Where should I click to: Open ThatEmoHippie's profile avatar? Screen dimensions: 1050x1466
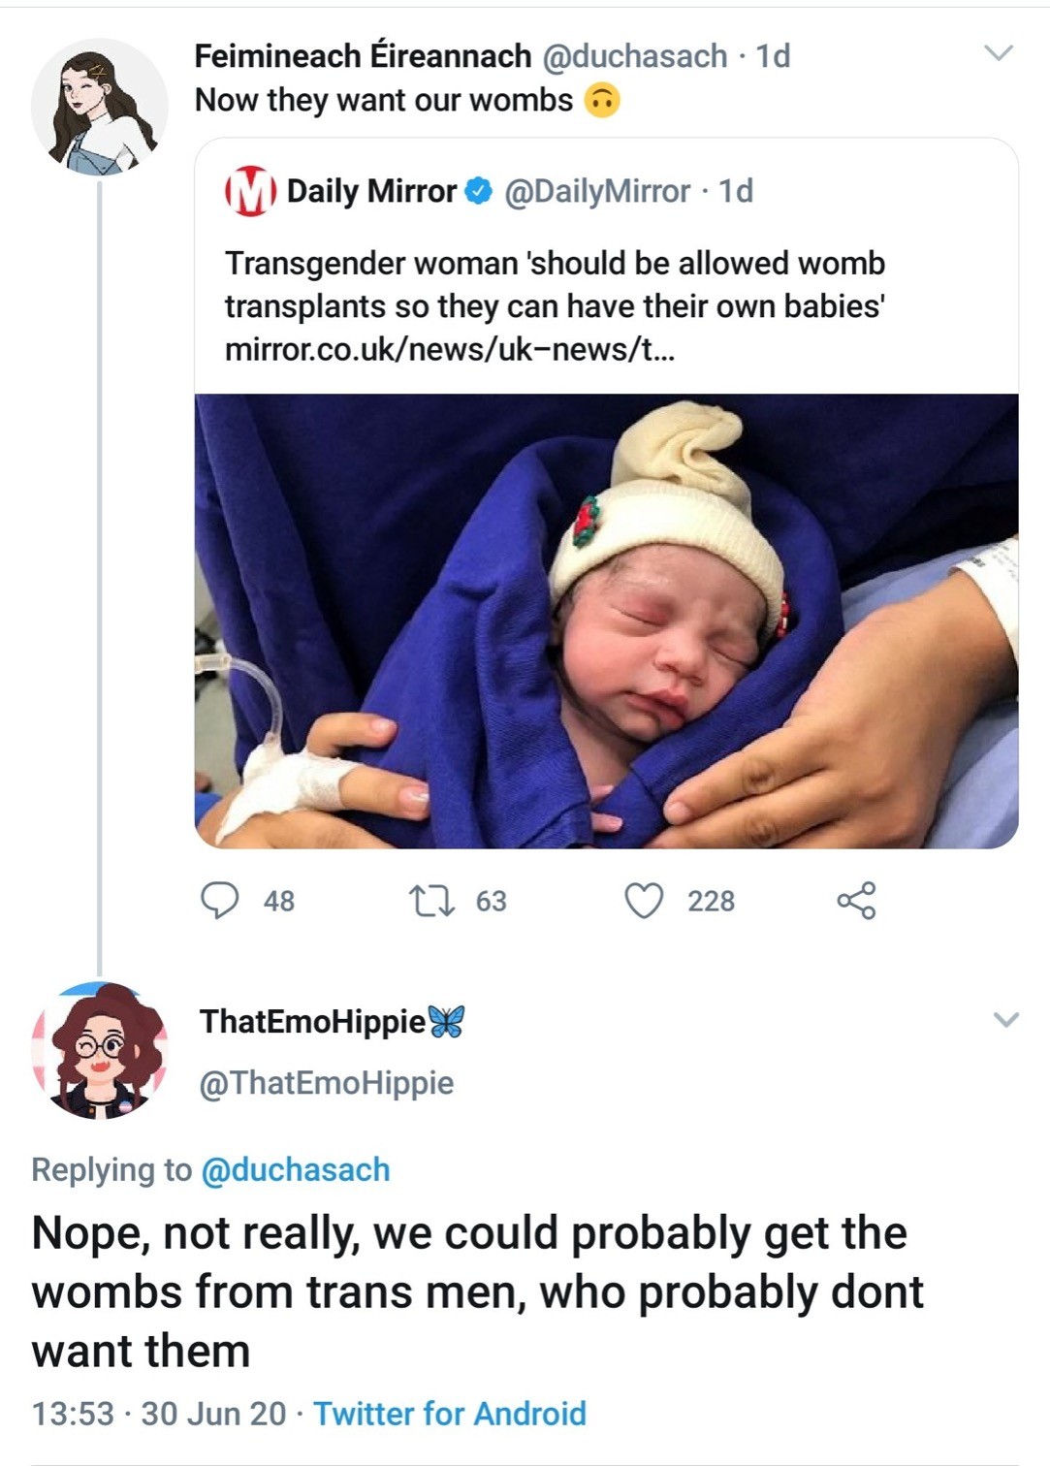click(x=99, y=1050)
